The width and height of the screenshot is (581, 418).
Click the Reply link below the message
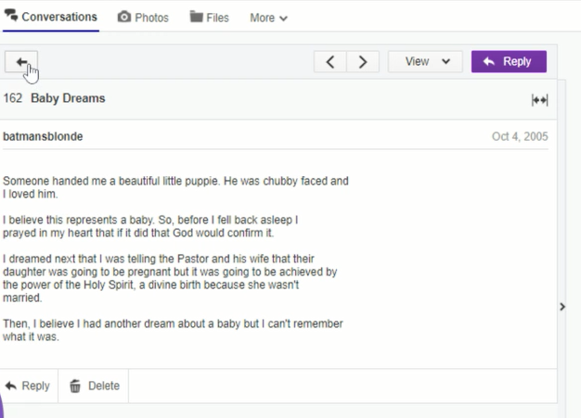(28, 386)
